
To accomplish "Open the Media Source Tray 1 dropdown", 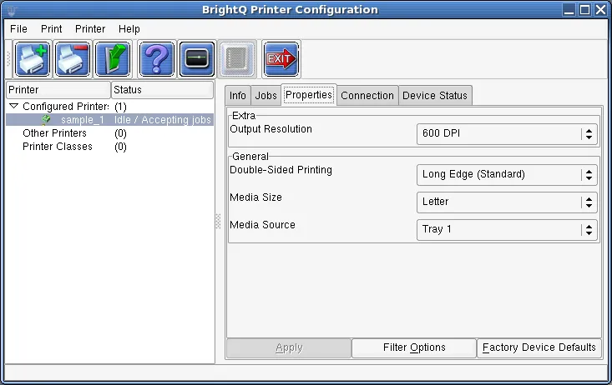I will (x=507, y=229).
